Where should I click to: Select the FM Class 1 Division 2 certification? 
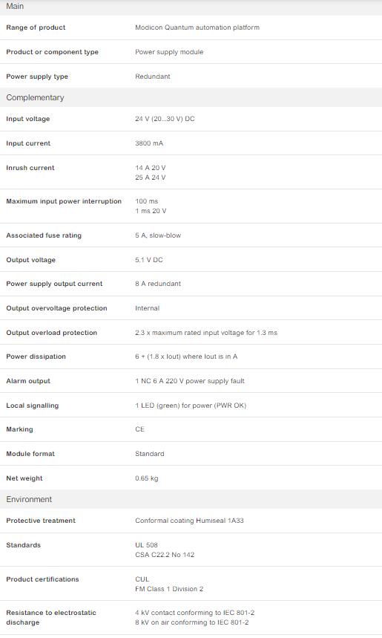coord(169,589)
